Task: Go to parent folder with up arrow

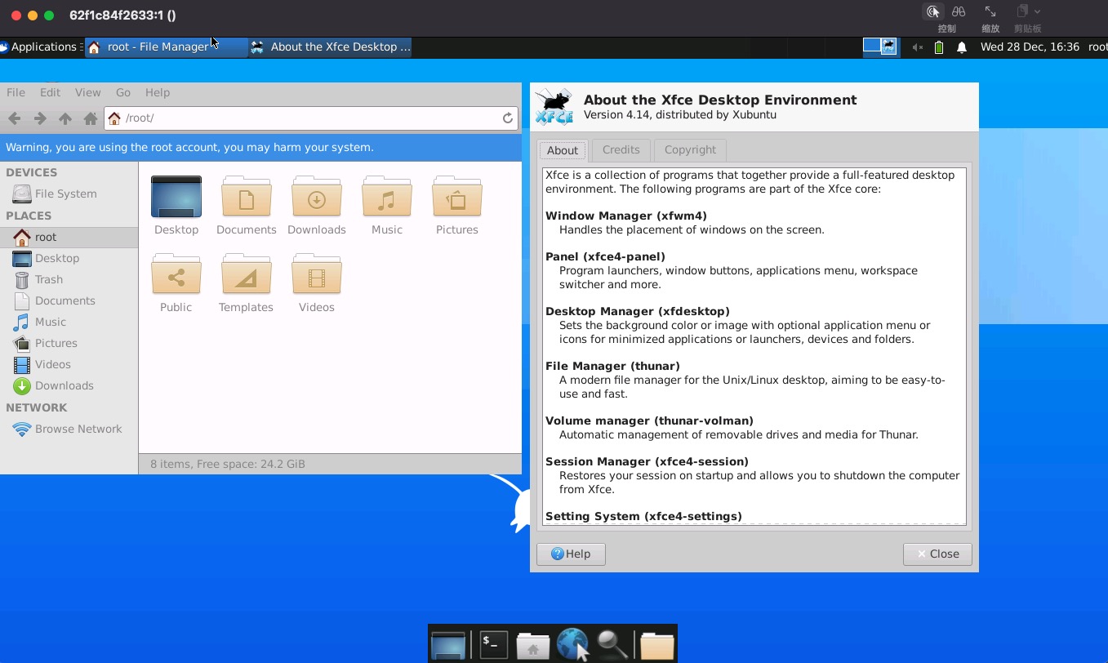Action: pyautogui.click(x=65, y=118)
